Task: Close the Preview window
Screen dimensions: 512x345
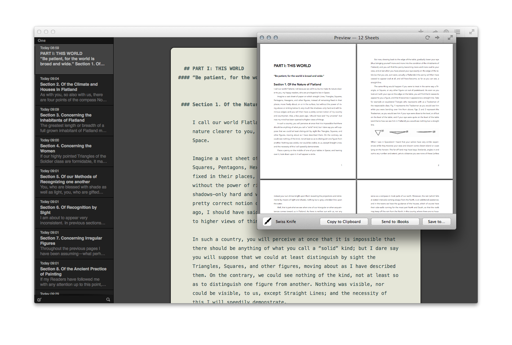Action: coord(262,38)
